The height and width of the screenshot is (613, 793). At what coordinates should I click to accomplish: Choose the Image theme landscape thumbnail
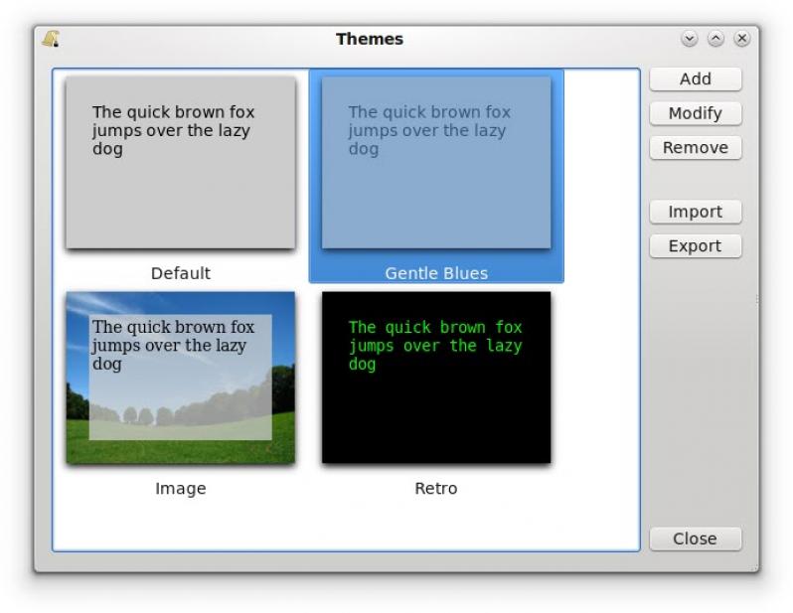click(180, 378)
